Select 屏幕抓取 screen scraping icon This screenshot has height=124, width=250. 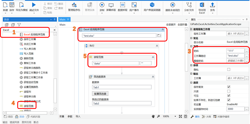111,5
